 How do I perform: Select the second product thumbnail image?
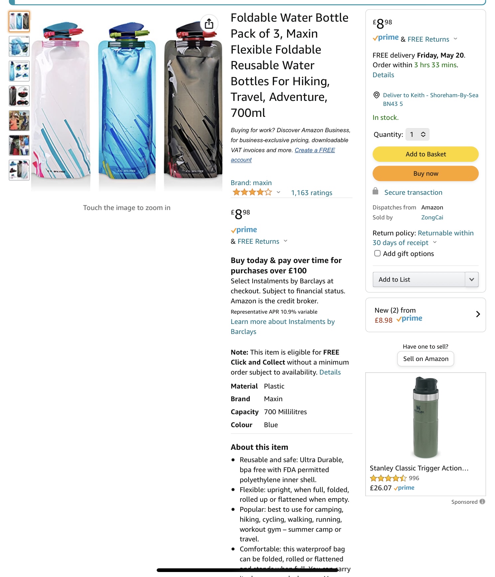(x=19, y=46)
